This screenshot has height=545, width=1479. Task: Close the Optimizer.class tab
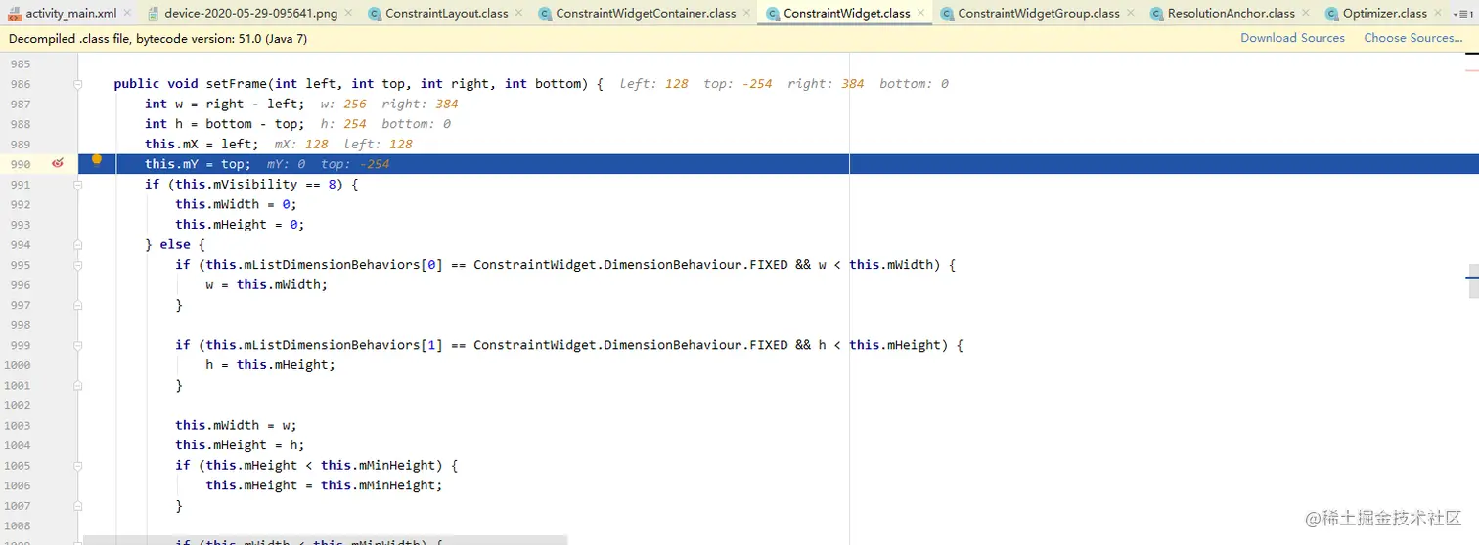(x=1438, y=14)
